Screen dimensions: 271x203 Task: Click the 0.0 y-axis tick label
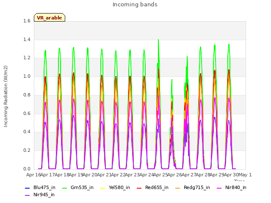[27, 169]
